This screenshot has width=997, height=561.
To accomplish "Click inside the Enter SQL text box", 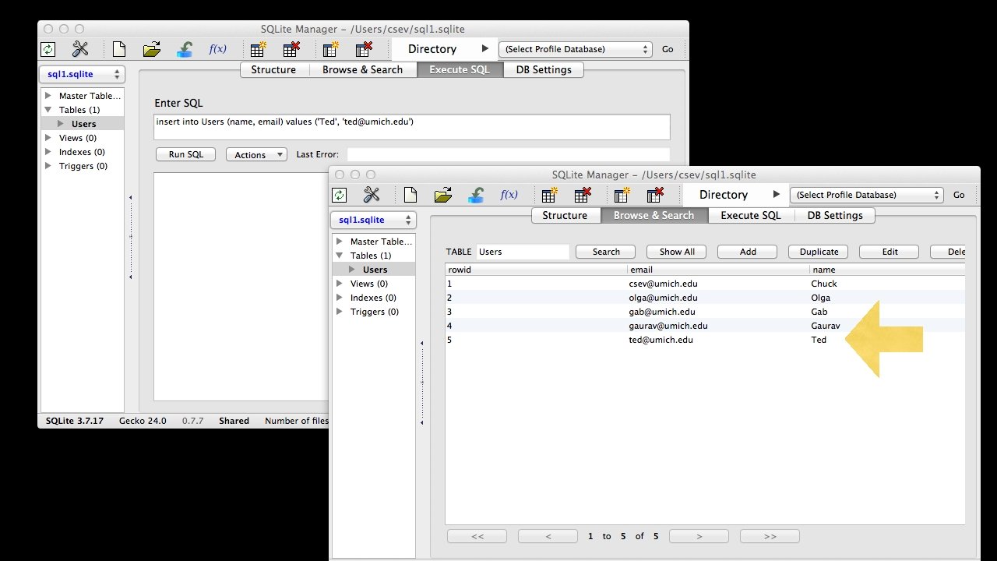I will click(x=412, y=127).
